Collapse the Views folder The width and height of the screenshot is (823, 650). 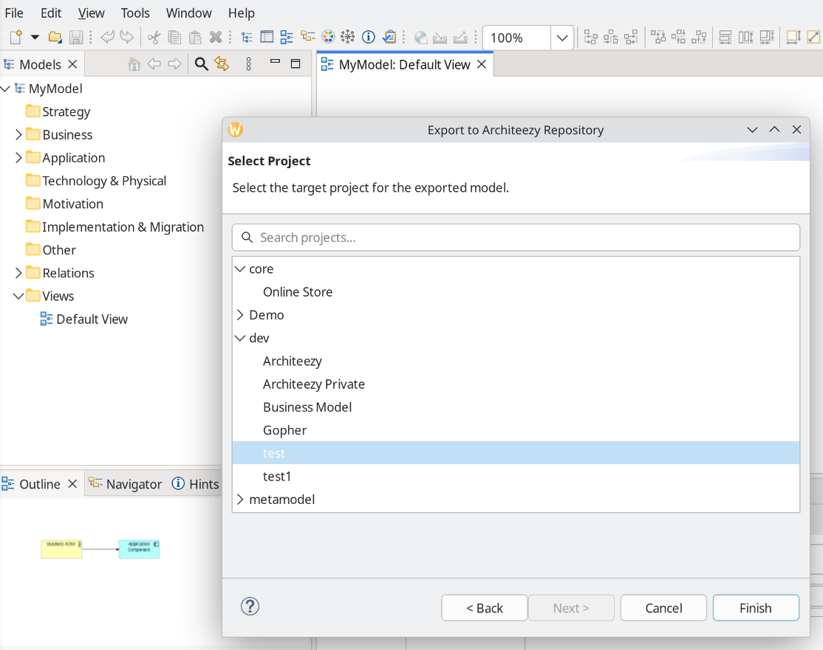18,296
